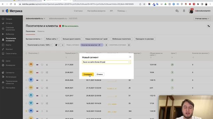Open Сквозная аналитика in the sidebar

[10, 29]
